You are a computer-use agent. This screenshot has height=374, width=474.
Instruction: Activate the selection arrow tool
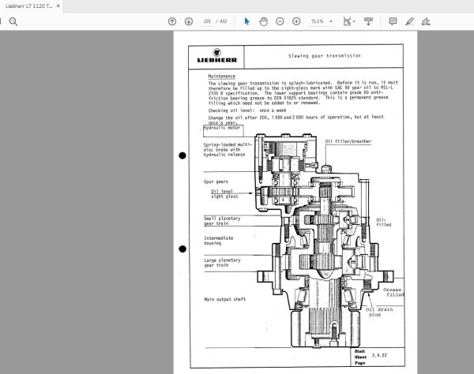point(246,21)
